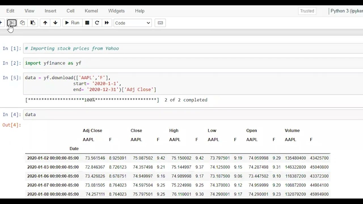
Task: Click AAPL subheader under Volume
Action: 290,139
